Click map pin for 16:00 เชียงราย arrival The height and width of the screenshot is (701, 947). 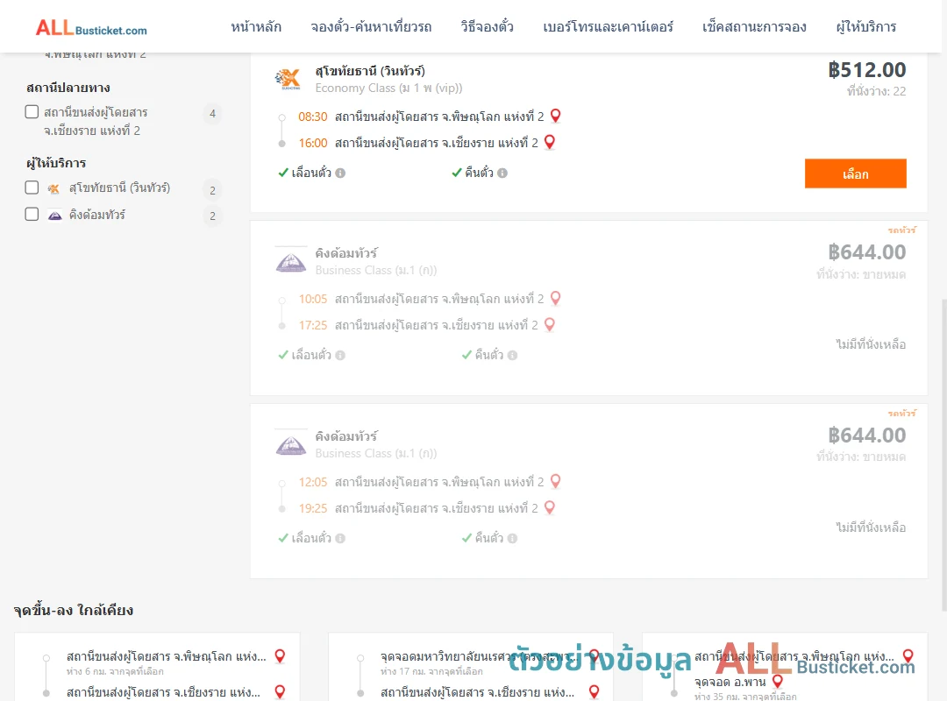coord(550,142)
